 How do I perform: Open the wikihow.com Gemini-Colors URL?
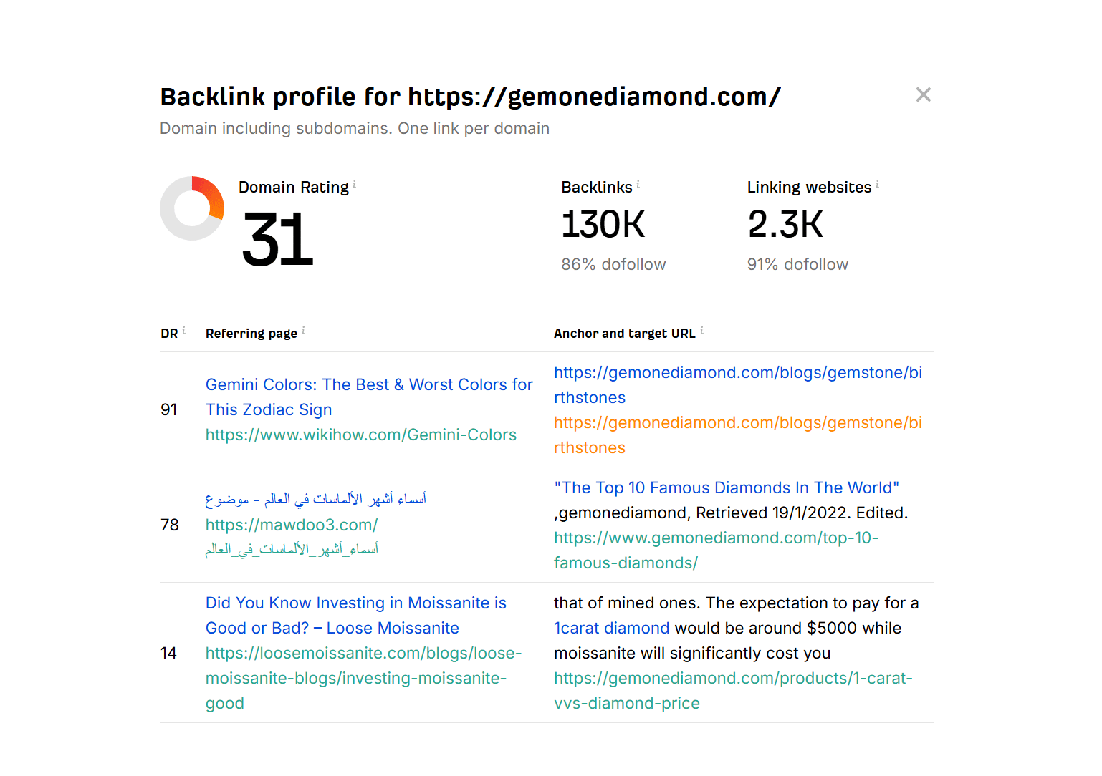pyautogui.click(x=360, y=435)
